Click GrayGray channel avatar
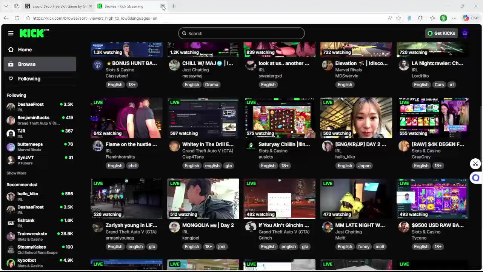 pos(404,146)
